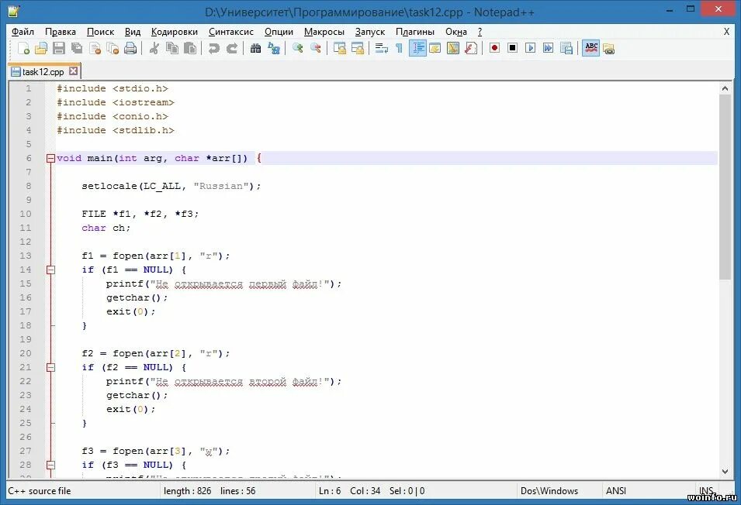Screen dimensions: 741x505
Task: Open the ? help menu
Action: pyautogui.click(x=480, y=32)
